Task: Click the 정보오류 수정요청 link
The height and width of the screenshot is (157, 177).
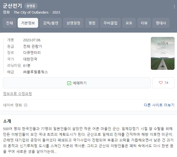Action: [17, 94]
